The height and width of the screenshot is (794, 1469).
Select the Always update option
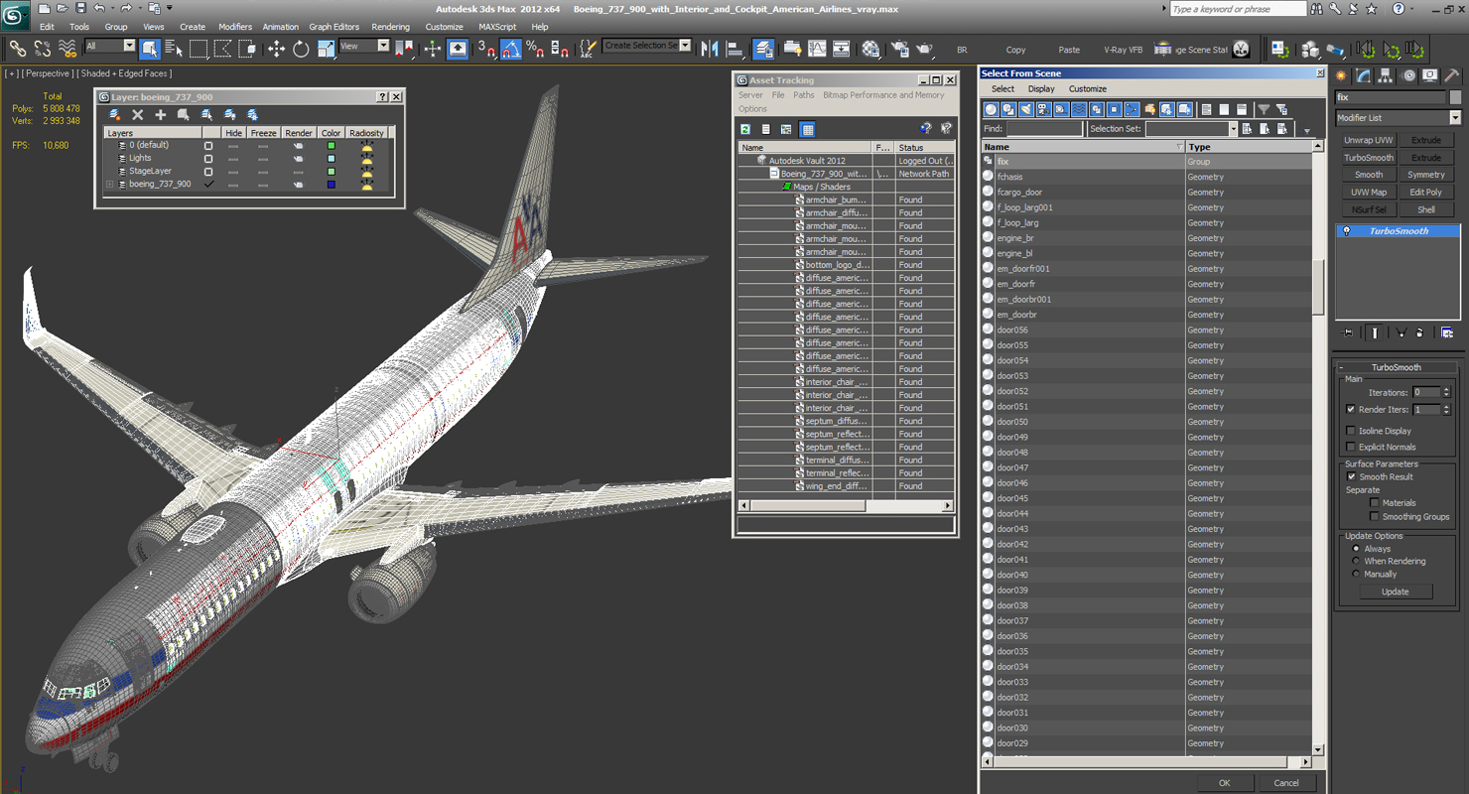[1357, 549]
